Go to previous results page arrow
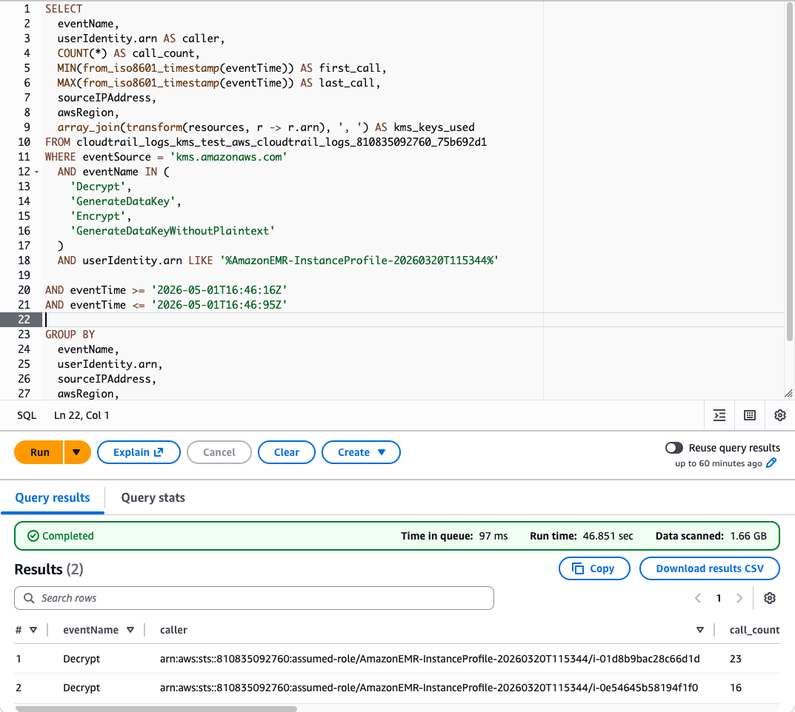Screen dimensions: 795x712 point(698,598)
